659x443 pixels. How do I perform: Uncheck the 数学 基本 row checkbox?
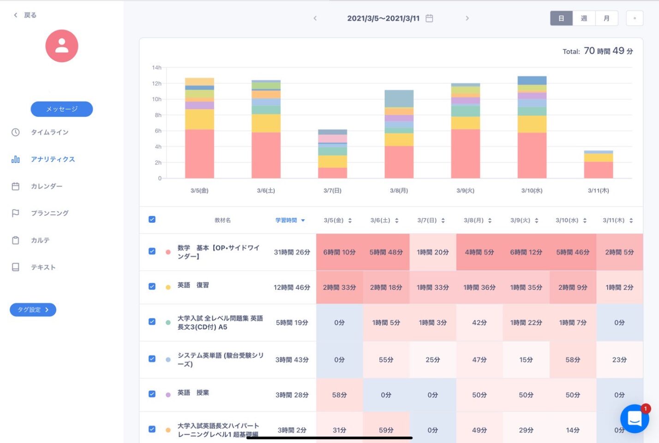152,251
